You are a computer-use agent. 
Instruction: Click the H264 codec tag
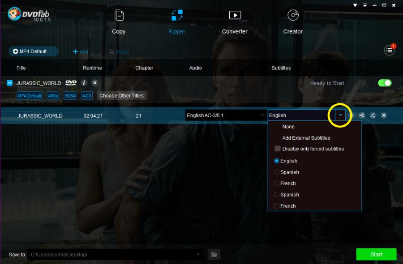point(70,96)
